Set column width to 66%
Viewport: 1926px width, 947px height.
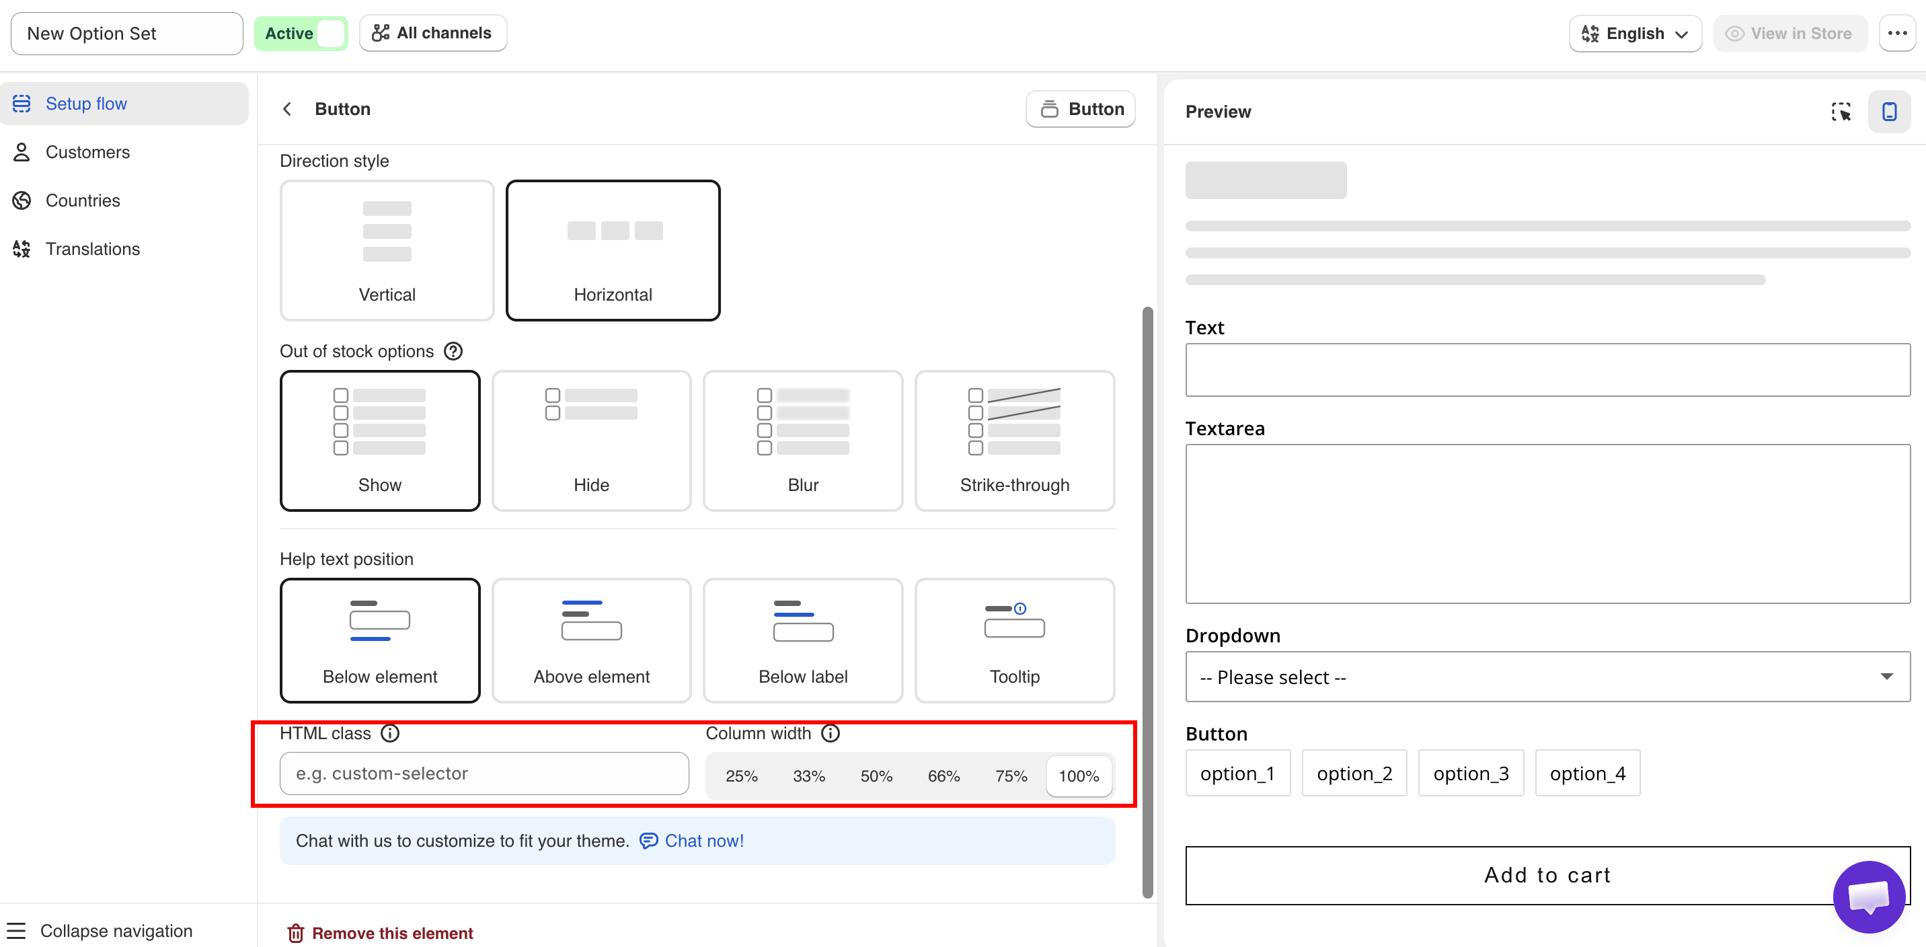(x=943, y=776)
